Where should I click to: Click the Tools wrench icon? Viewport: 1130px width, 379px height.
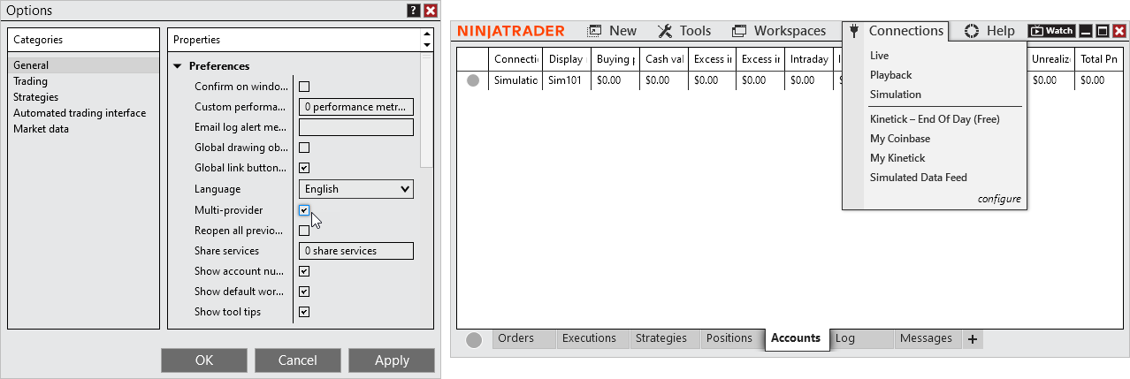point(665,31)
